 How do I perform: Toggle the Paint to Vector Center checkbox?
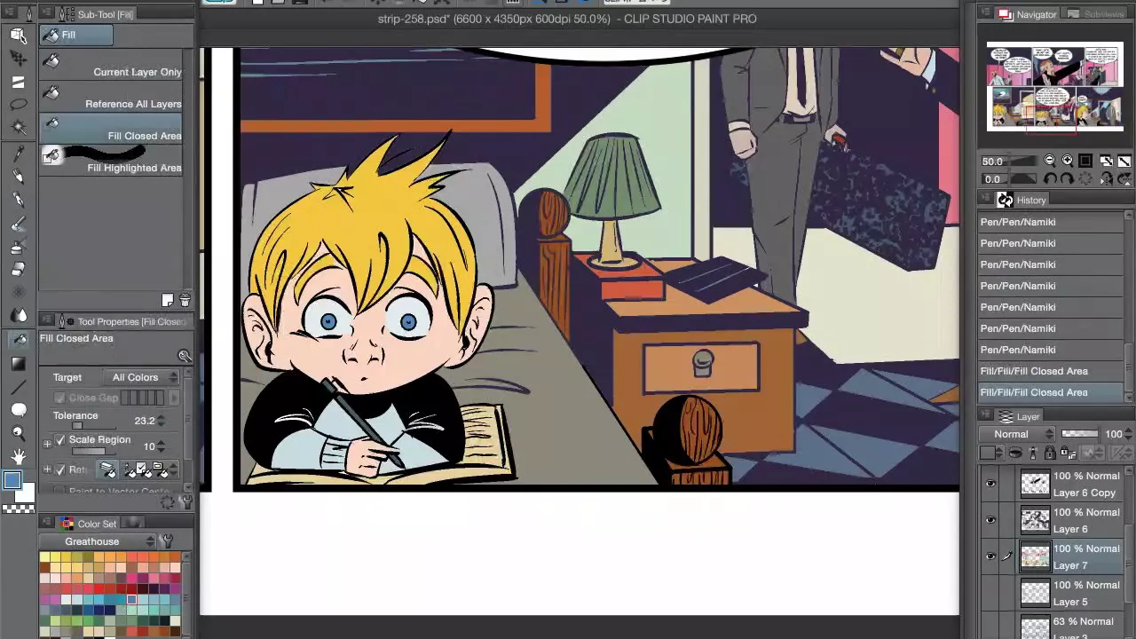point(60,491)
